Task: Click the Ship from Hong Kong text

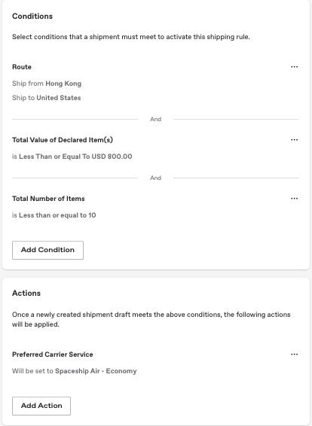Action: click(47, 84)
